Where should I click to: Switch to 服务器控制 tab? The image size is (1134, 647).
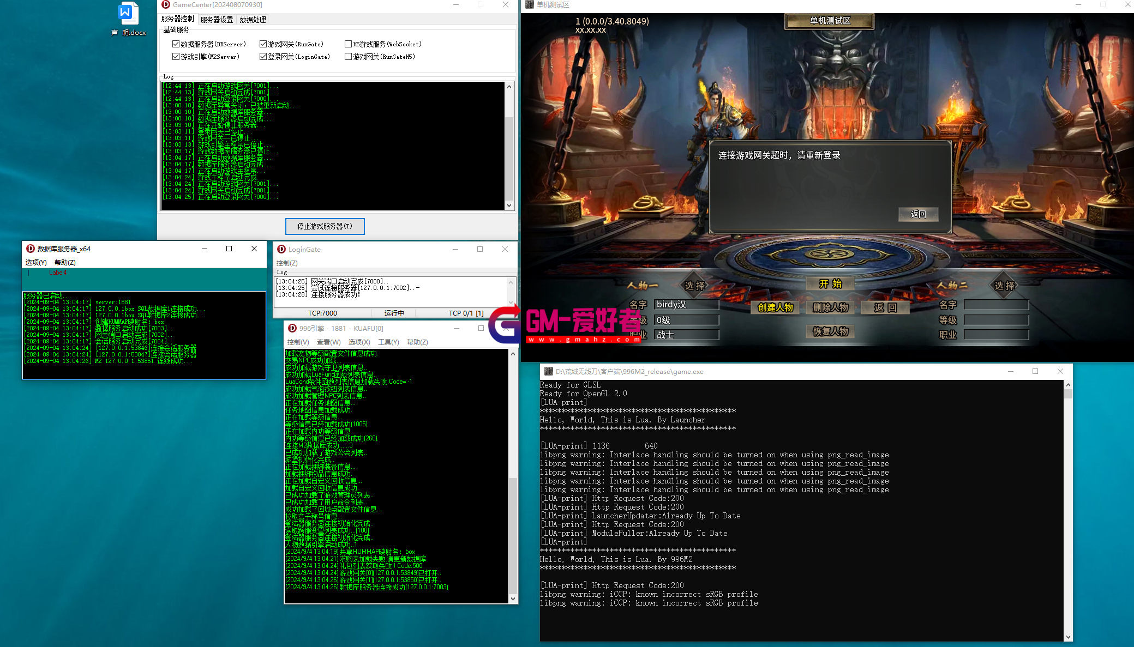click(177, 19)
